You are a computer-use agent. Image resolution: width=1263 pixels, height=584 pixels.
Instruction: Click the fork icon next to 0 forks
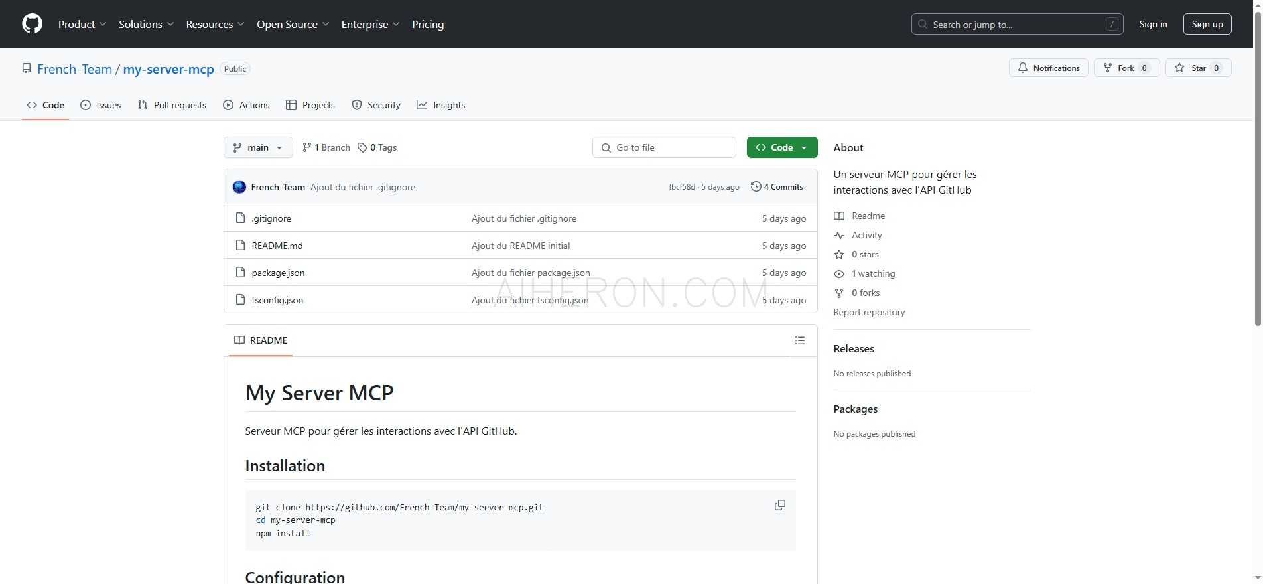[839, 293]
